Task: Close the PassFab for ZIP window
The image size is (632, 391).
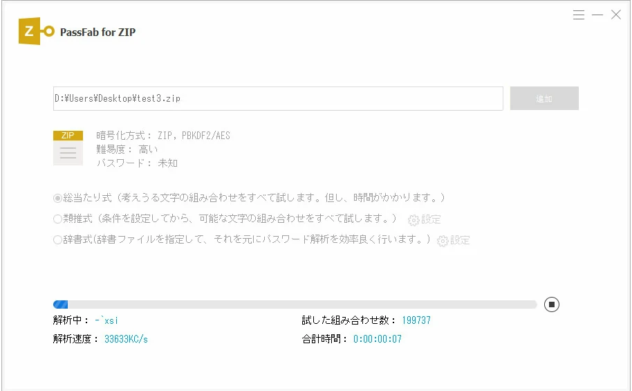Action: tap(616, 15)
